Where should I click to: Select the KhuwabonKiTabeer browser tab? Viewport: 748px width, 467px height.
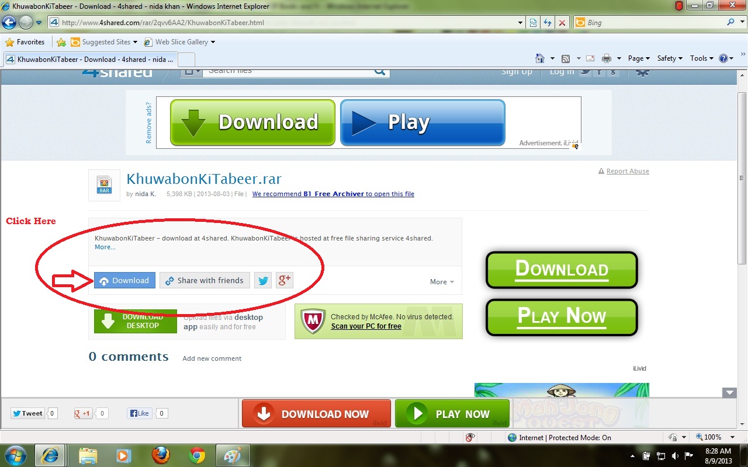click(x=90, y=60)
